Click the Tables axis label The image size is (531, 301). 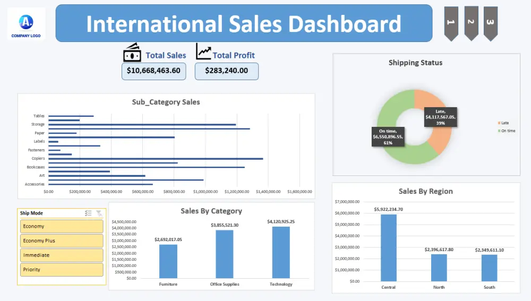pos(39,116)
